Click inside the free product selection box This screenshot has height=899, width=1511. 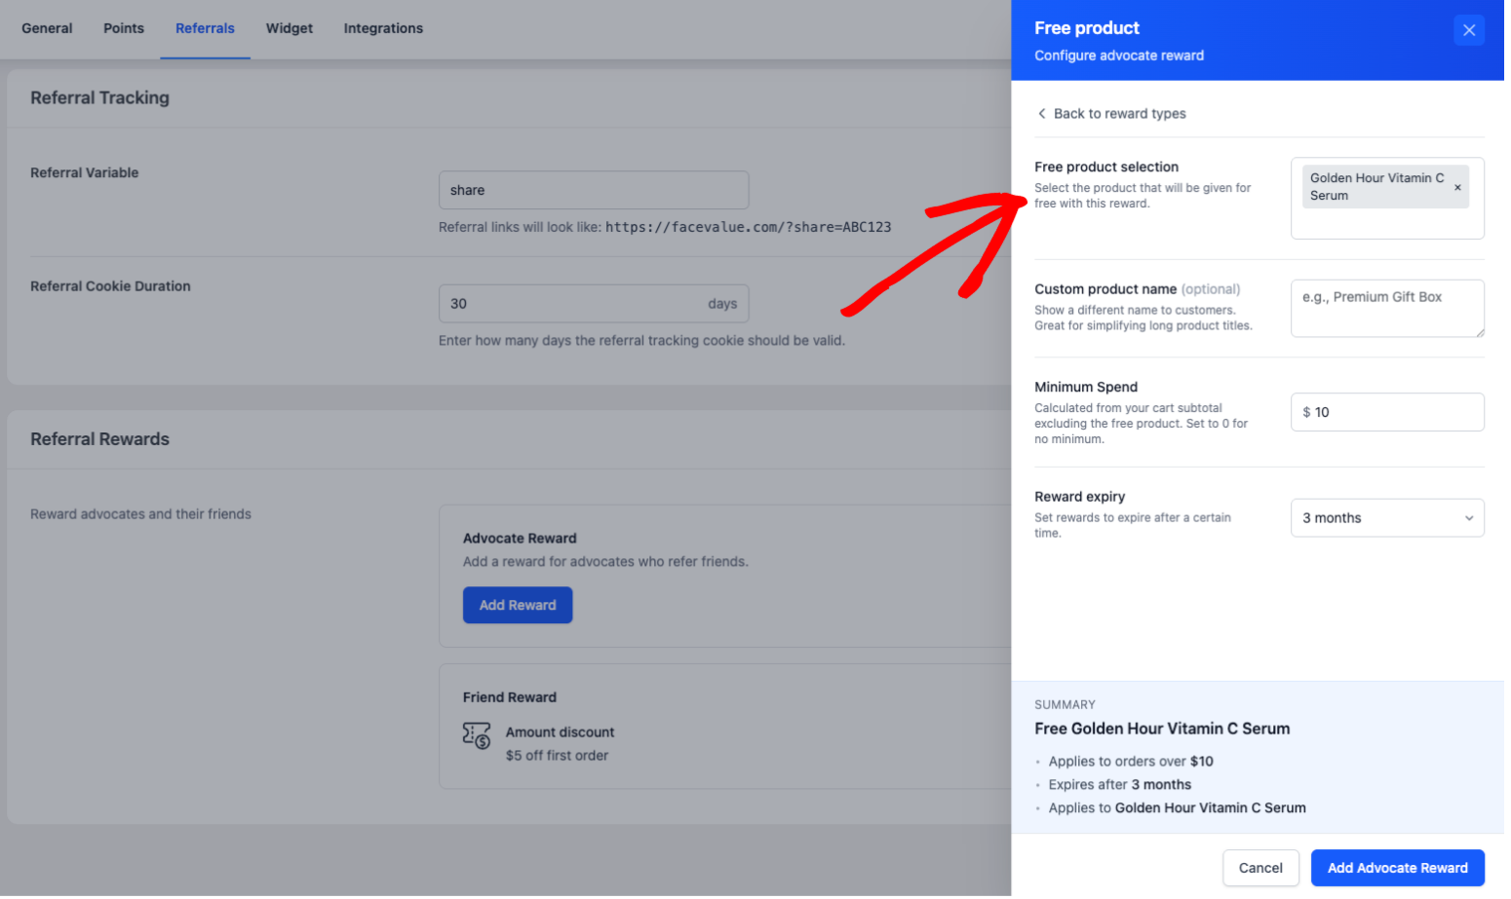point(1386,223)
